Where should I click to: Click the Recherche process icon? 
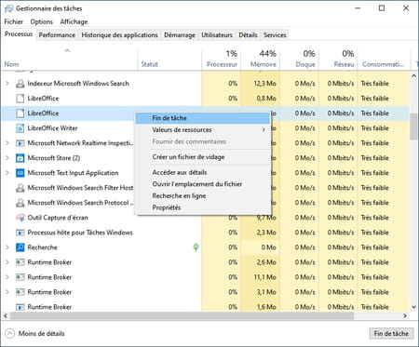pos(20,247)
